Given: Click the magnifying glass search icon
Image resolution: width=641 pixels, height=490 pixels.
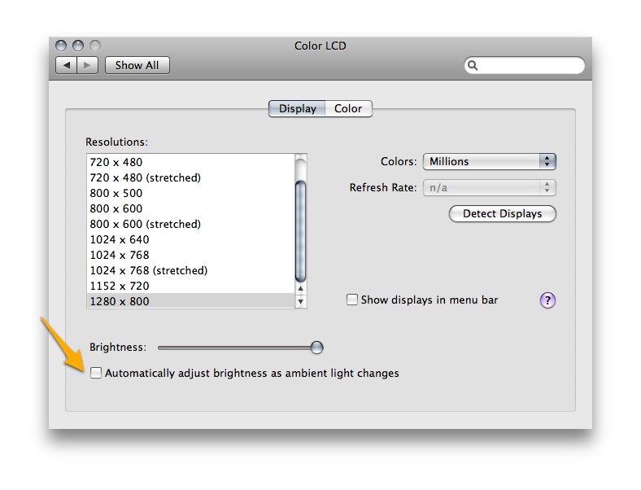Looking at the screenshot, I should 473,65.
